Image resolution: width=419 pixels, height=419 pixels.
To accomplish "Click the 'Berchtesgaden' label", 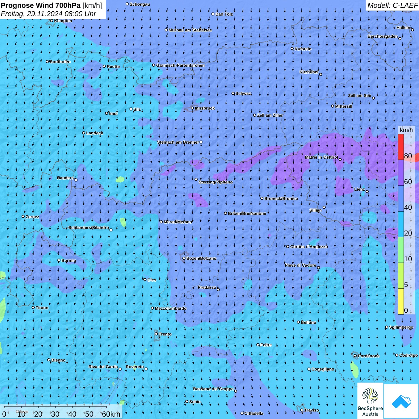I will point(383,36).
